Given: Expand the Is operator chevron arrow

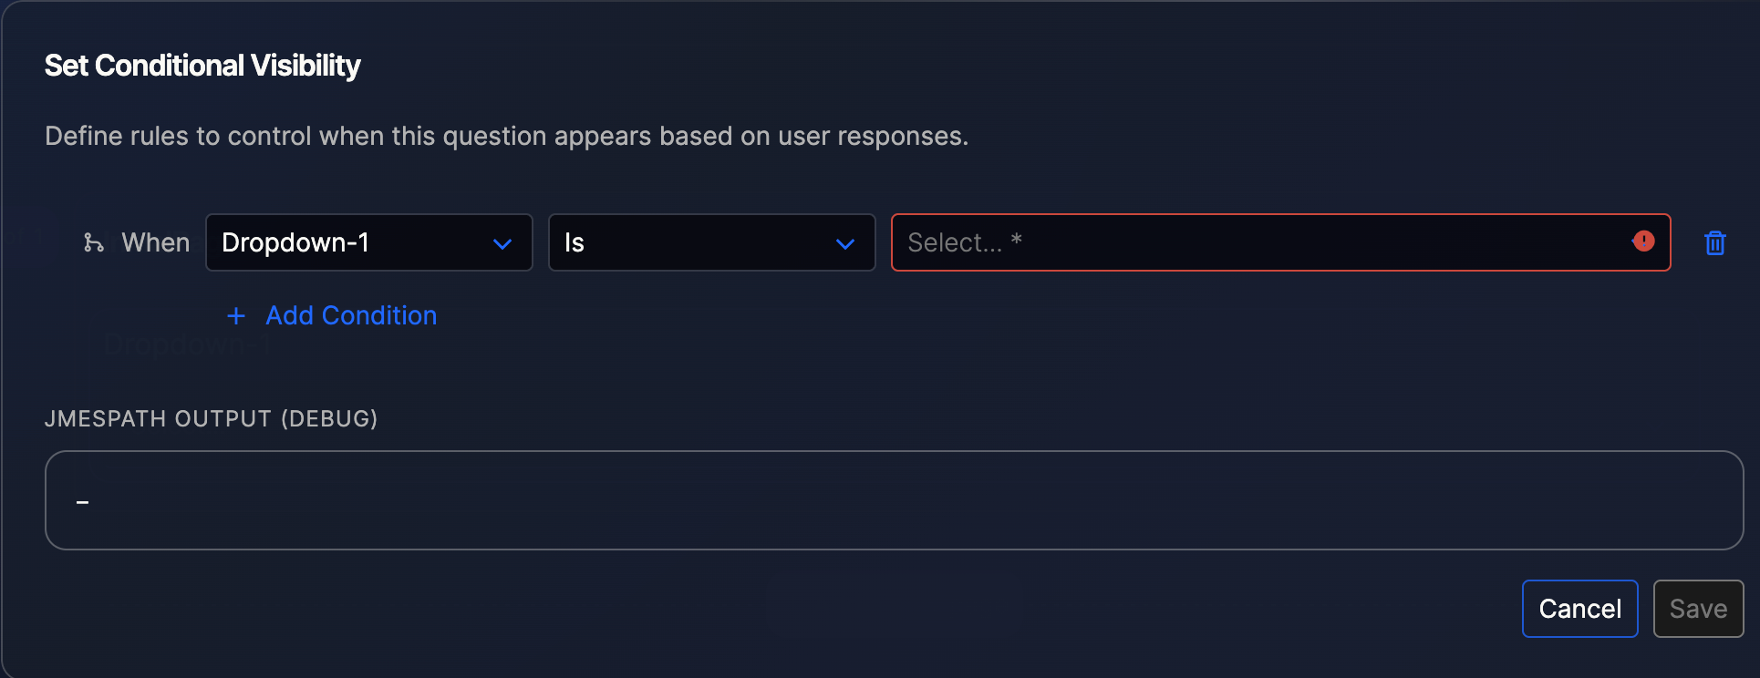Looking at the screenshot, I should 844,244.
